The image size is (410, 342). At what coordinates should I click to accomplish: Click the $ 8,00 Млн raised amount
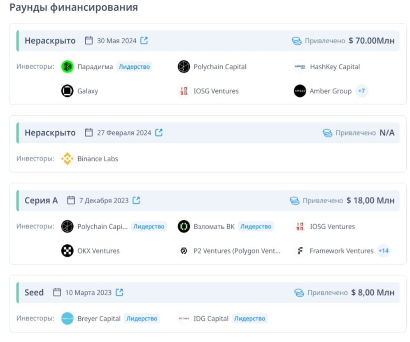(373, 293)
